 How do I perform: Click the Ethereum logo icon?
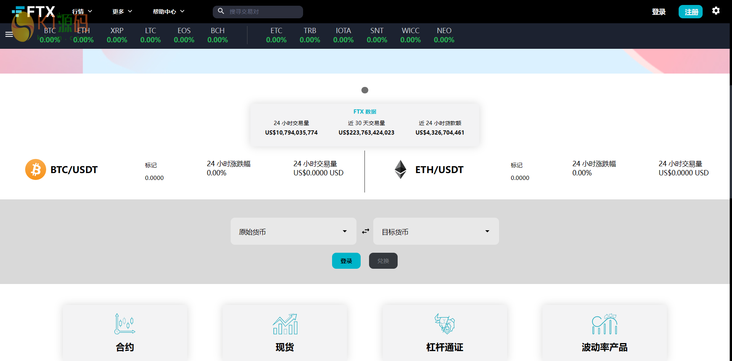(400, 169)
